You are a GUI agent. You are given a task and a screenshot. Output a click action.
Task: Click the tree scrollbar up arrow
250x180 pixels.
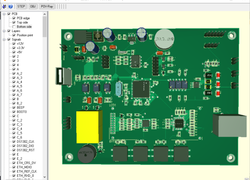(45, 14)
